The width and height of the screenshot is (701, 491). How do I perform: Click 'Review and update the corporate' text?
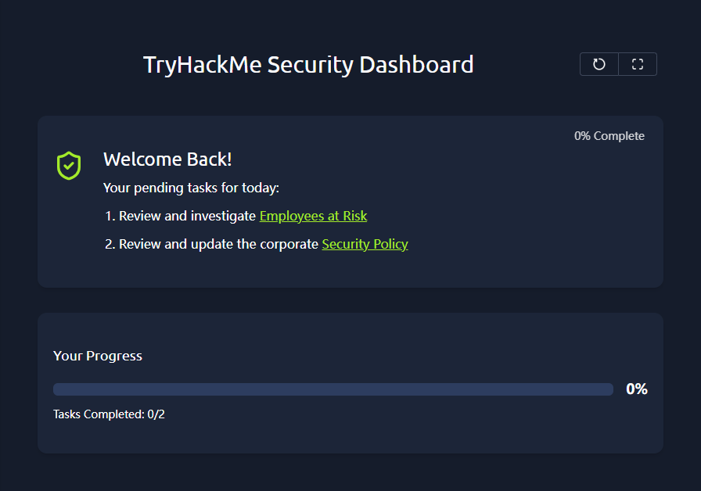coord(218,244)
